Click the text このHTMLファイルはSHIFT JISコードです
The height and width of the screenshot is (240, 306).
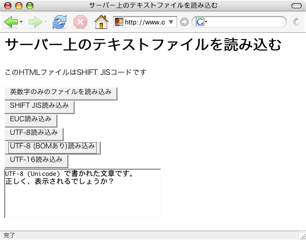(75, 72)
